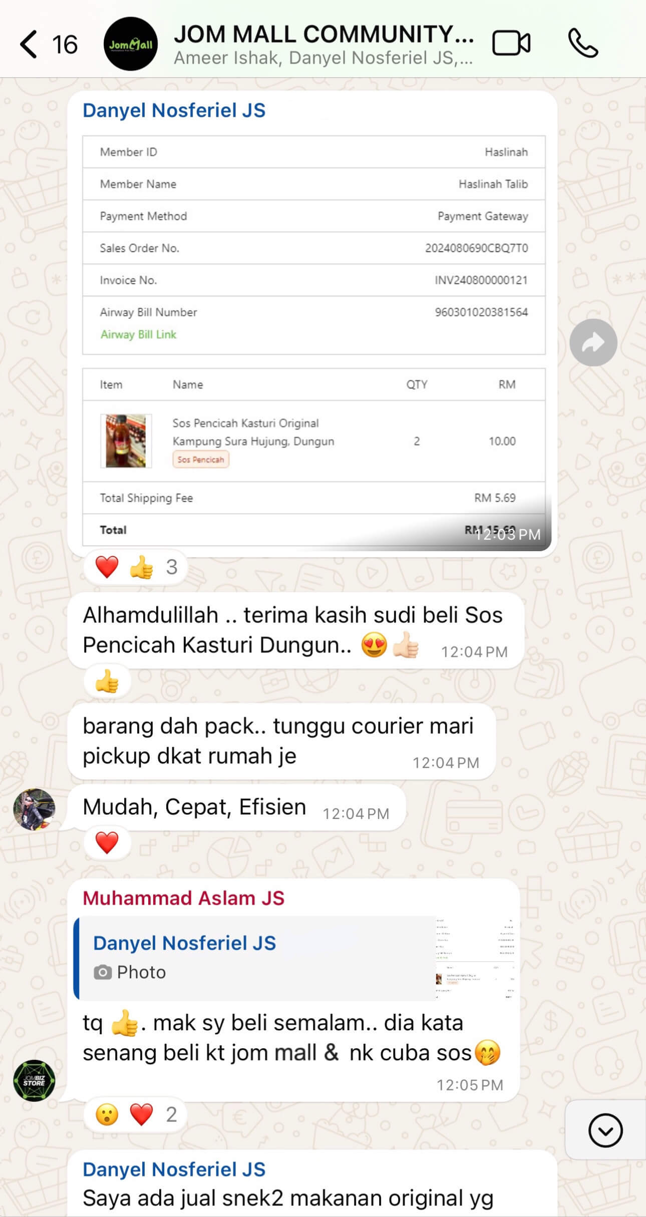The width and height of the screenshot is (646, 1217).
Task: Open the quoted photo thumbnail preview
Action: pos(475,958)
